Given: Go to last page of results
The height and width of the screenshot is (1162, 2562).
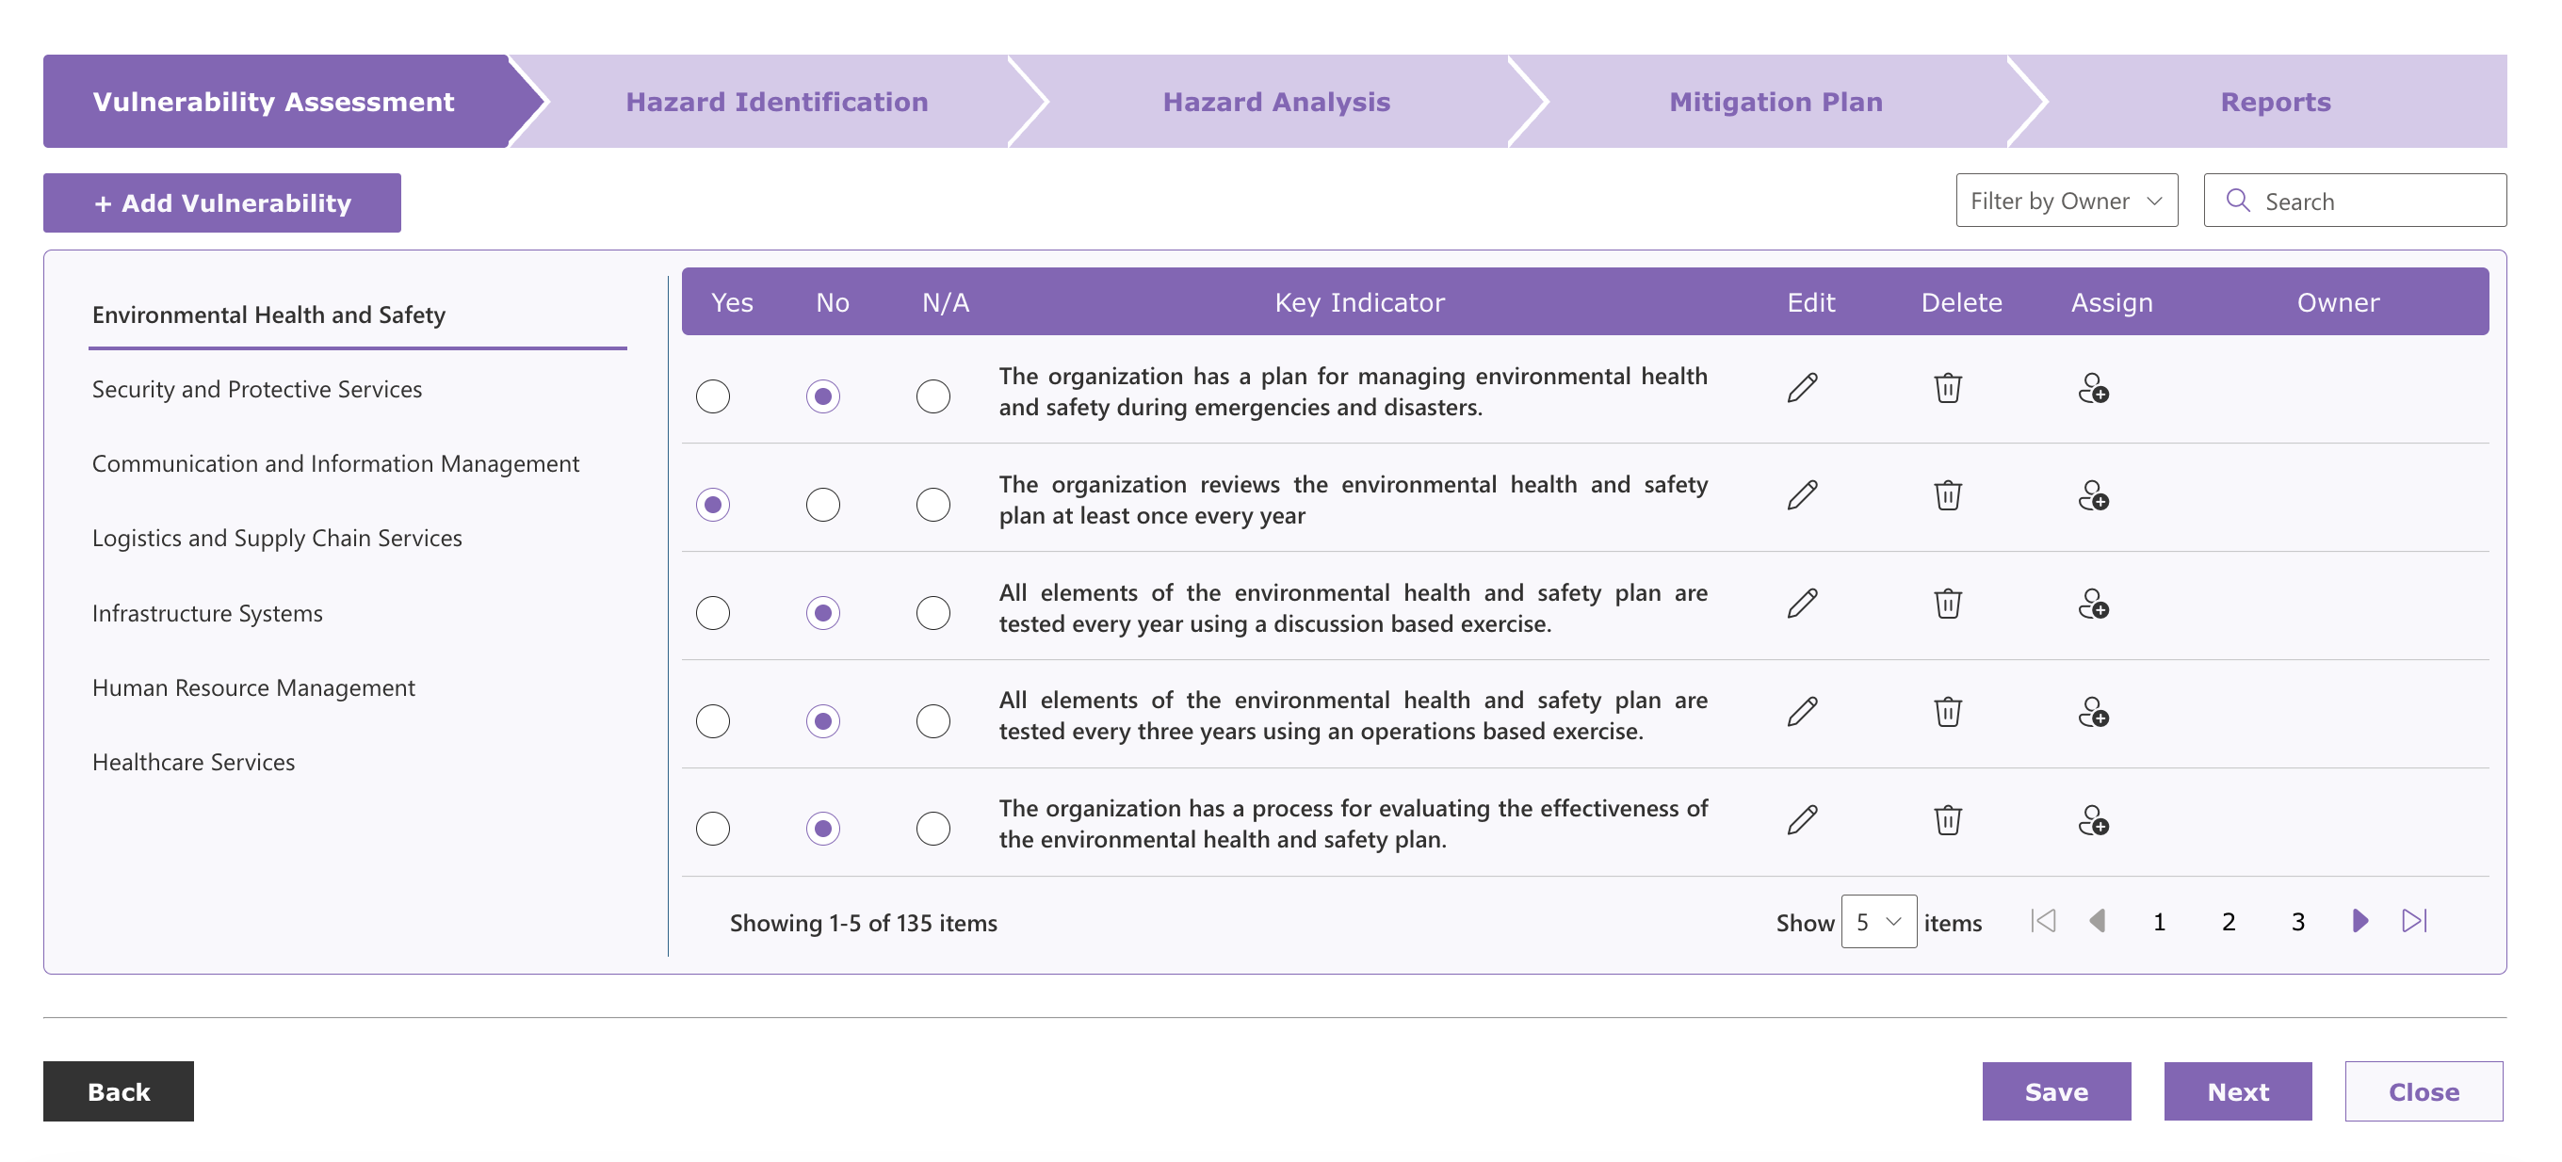Looking at the screenshot, I should pos(2414,920).
